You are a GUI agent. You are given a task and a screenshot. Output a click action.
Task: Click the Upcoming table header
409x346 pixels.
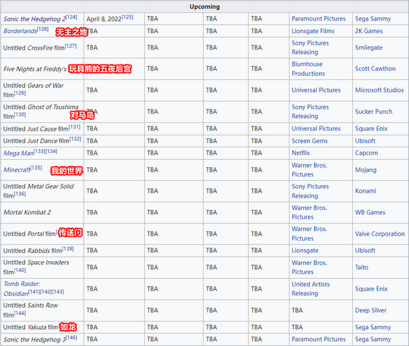click(204, 7)
